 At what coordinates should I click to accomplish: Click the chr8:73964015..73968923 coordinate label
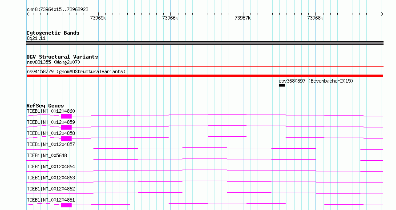coord(57,9)
